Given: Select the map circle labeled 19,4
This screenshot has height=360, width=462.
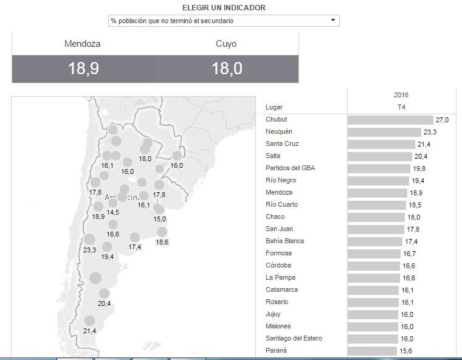Looking at the screenshot, I should (107, 246).
